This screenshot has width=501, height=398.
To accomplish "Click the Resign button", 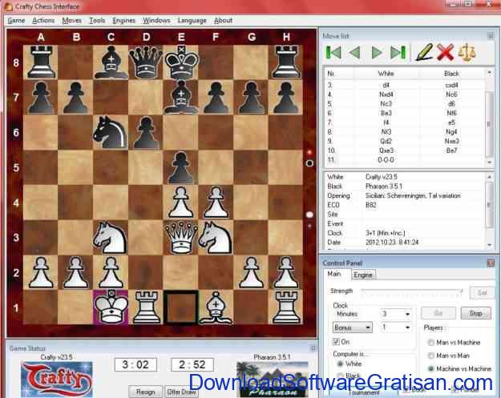I will [x=146, y=392].
